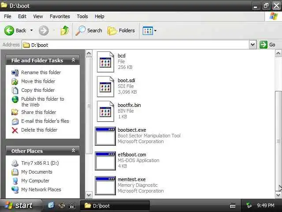Open the Back history dropdown arrow
This screenshot has height=212, width=282.
(31, 30)
